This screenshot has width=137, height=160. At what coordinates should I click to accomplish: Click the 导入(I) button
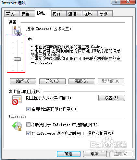click(x=52, y=81)
